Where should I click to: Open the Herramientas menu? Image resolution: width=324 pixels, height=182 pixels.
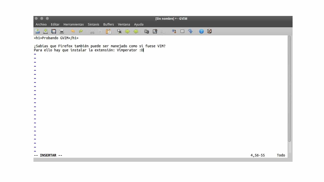pos(74,25)
